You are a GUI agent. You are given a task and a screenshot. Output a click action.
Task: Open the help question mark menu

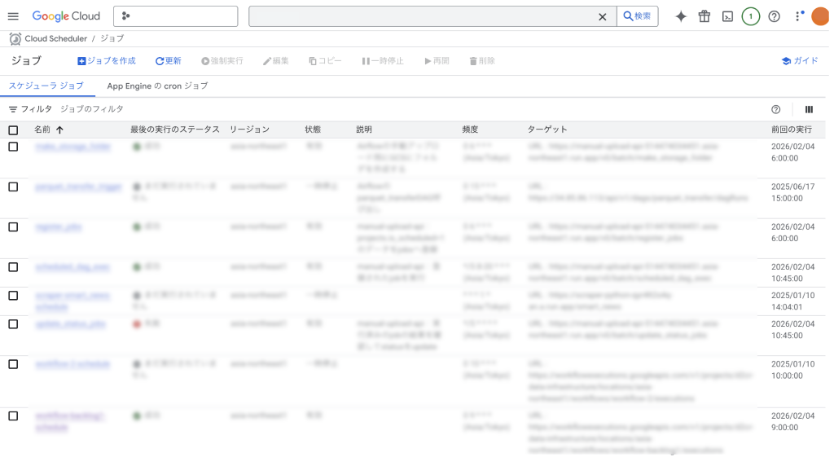pos(774,16)
